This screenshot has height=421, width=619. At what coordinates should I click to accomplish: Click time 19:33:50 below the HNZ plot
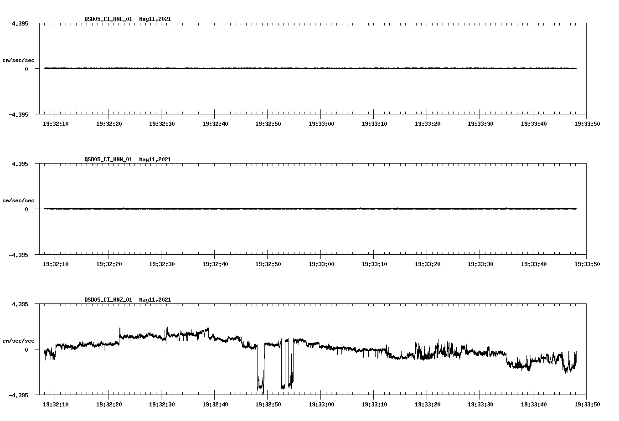coord(587,405)
